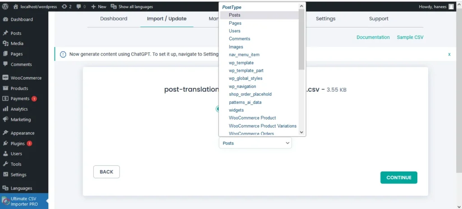Open the Posts post type dropdown
The height and width of the screenshot is (209, 462).
tap(255, 143)
